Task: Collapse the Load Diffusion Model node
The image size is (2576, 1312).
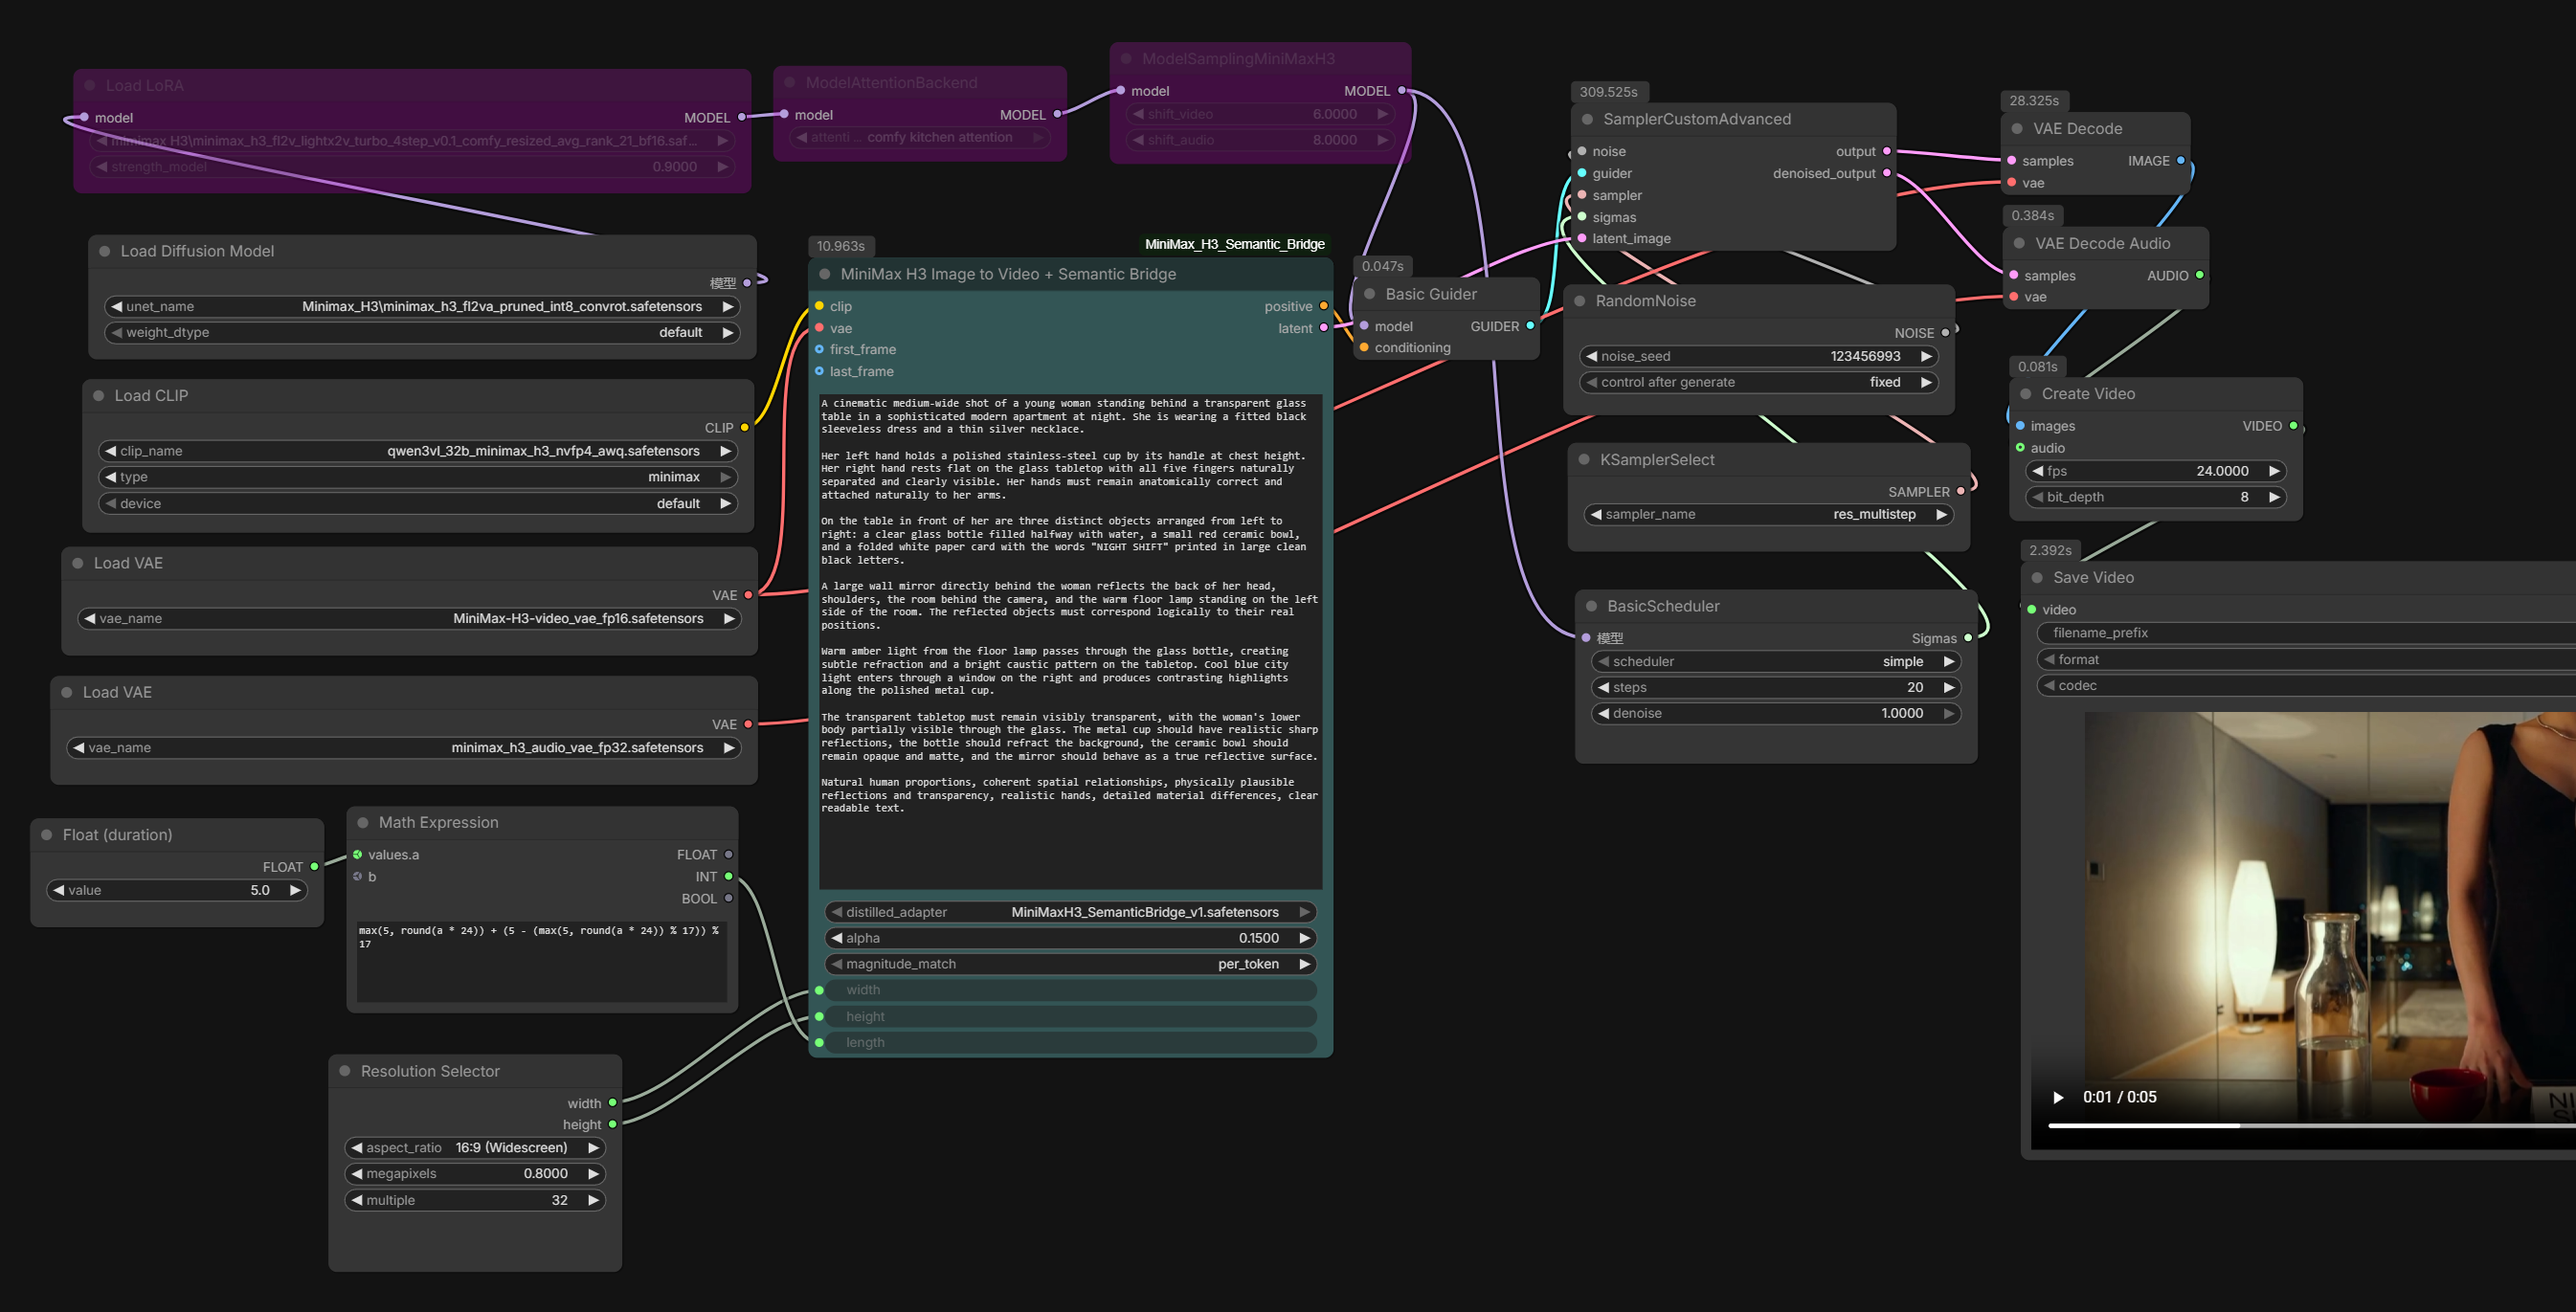Action: coord(104,251)
